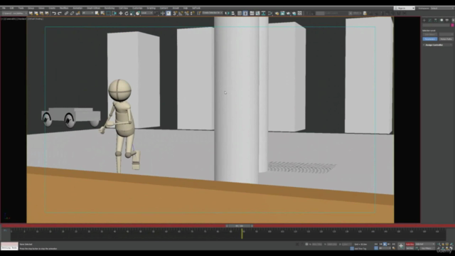Expand the Assign Controller rollout
The image size is (455, 256).
click(x=437, y=45)
